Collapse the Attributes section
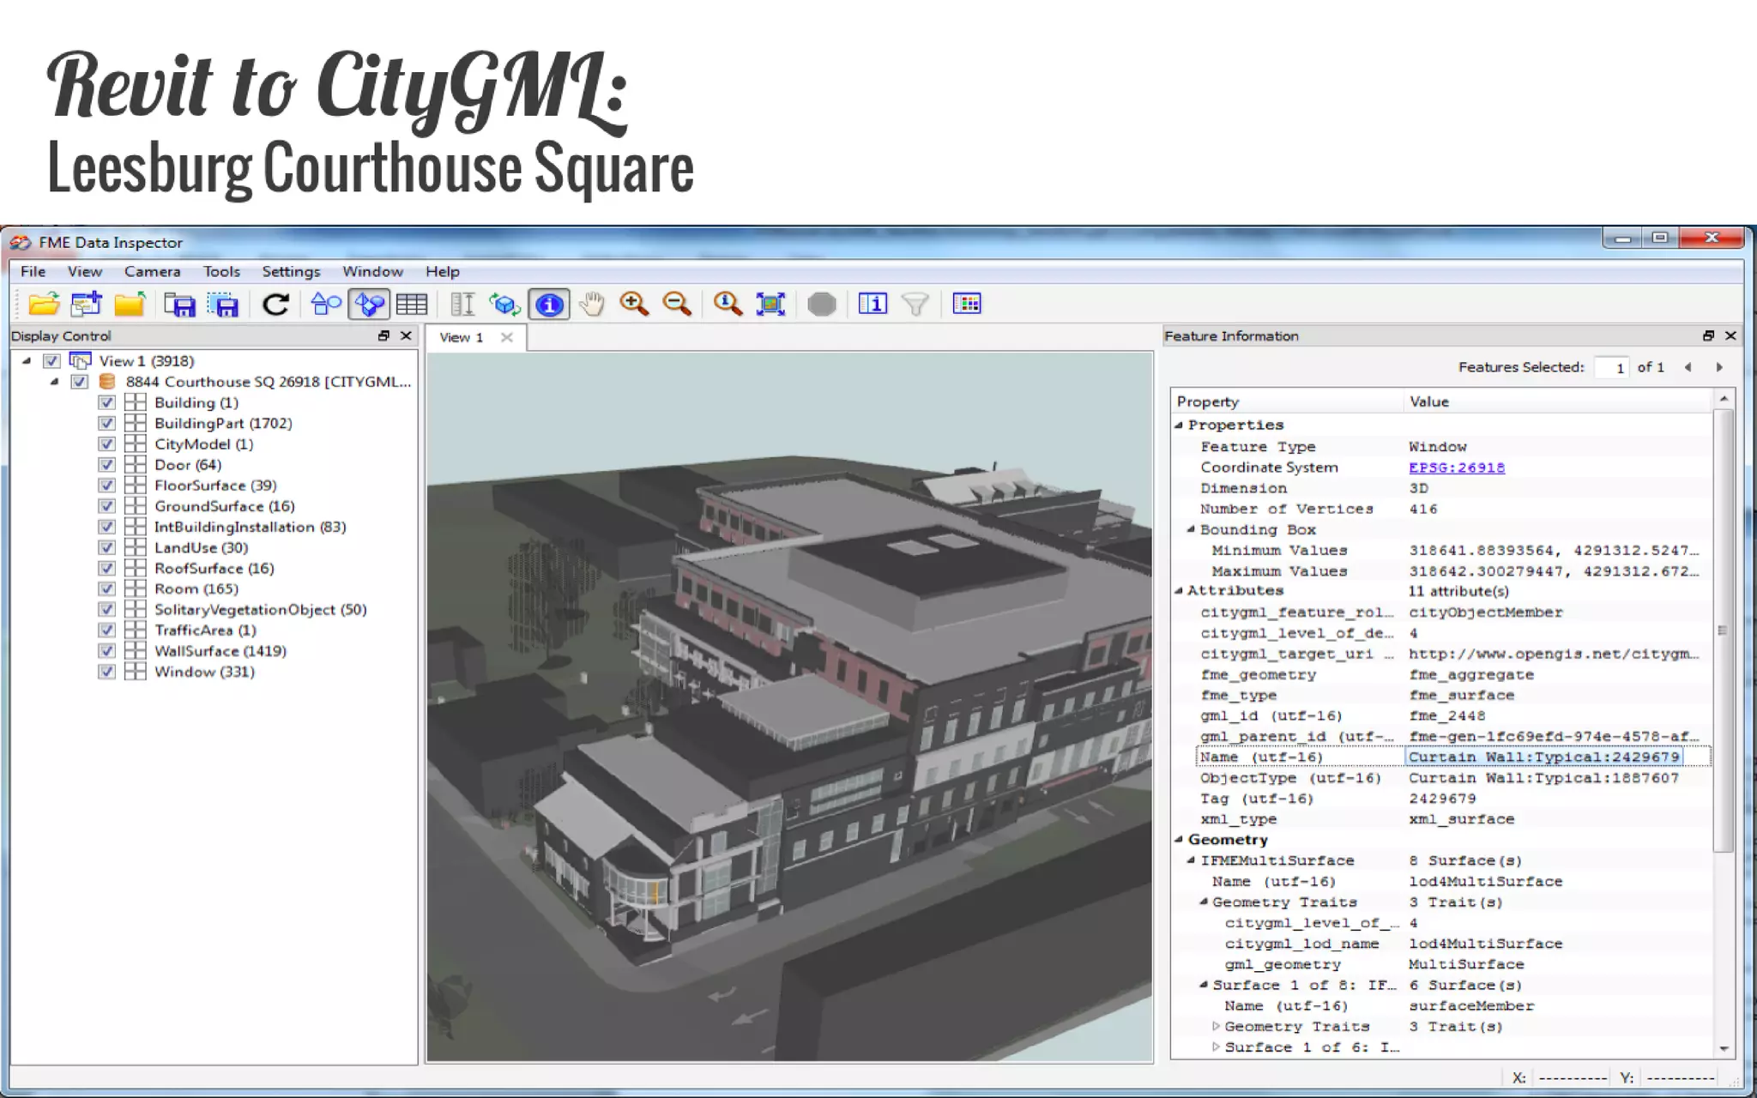Image resolution: width=1757 pixels, height=1098 pixels. click(1179, 591)
